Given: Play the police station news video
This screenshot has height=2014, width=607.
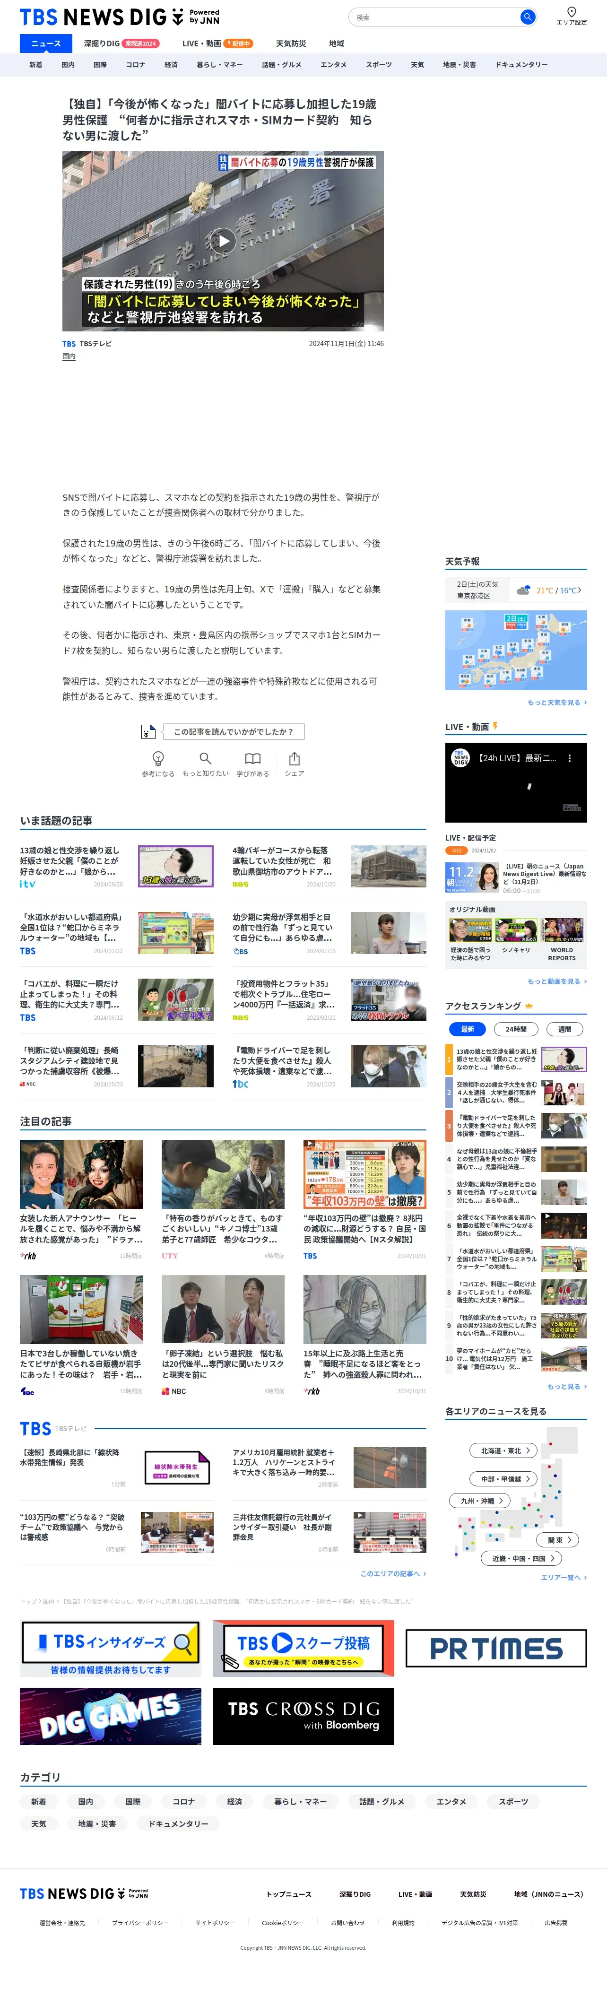Looking at the screenshot, I should pos(224,241).
